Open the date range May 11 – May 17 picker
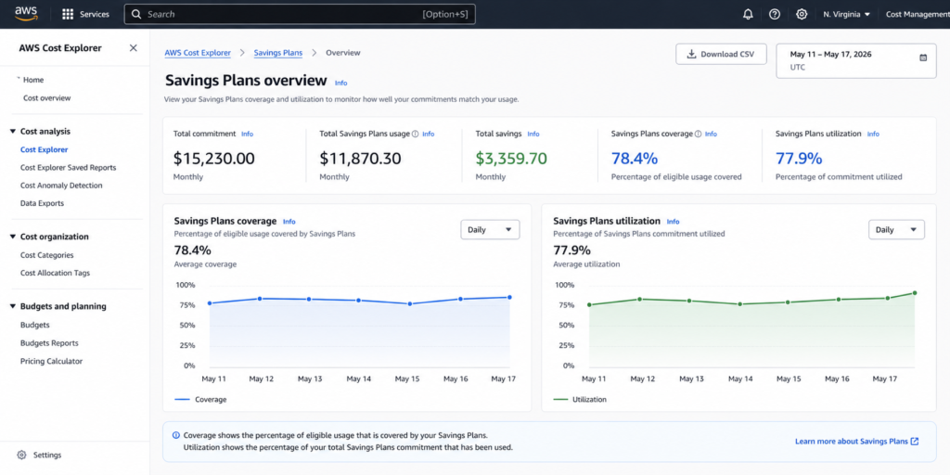 tap(855, 60)
